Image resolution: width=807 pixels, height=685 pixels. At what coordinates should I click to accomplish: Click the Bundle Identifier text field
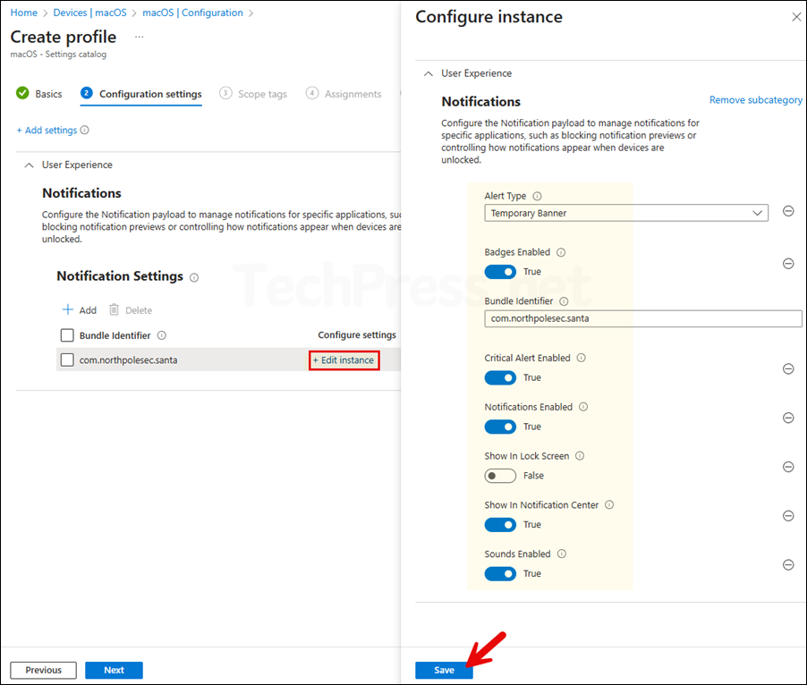tap(642, 318)
